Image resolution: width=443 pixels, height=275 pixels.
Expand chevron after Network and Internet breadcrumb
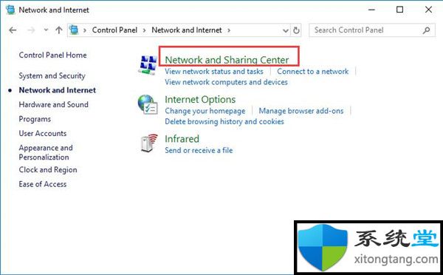229,30
